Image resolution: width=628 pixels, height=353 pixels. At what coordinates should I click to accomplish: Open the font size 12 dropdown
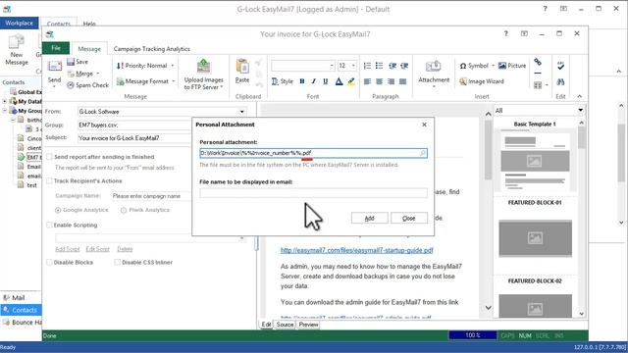tap(353, 66)
